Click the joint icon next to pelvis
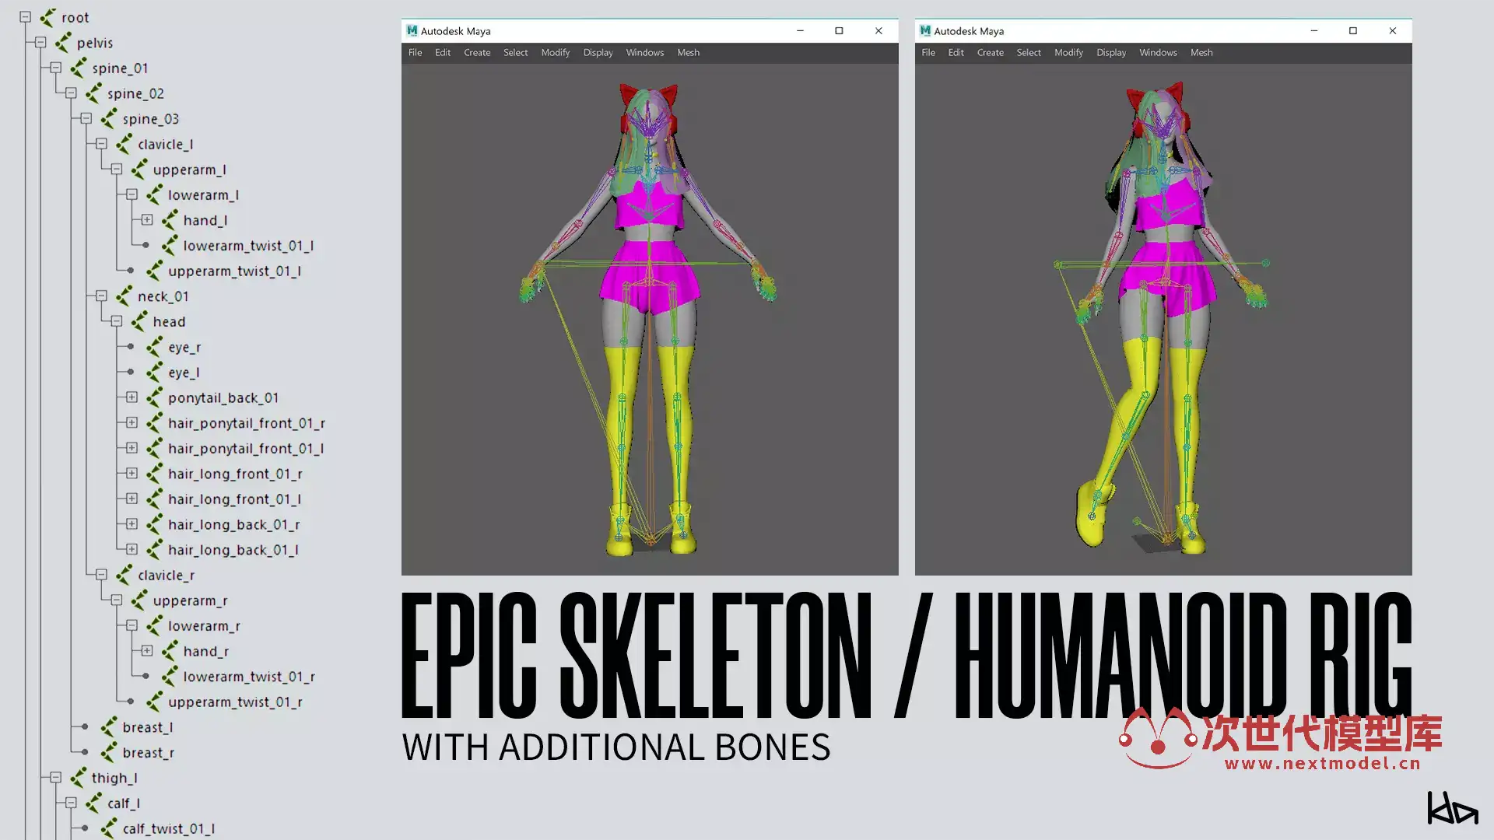This screenshot has height=840, width=1494. click(x=63, y=43)
